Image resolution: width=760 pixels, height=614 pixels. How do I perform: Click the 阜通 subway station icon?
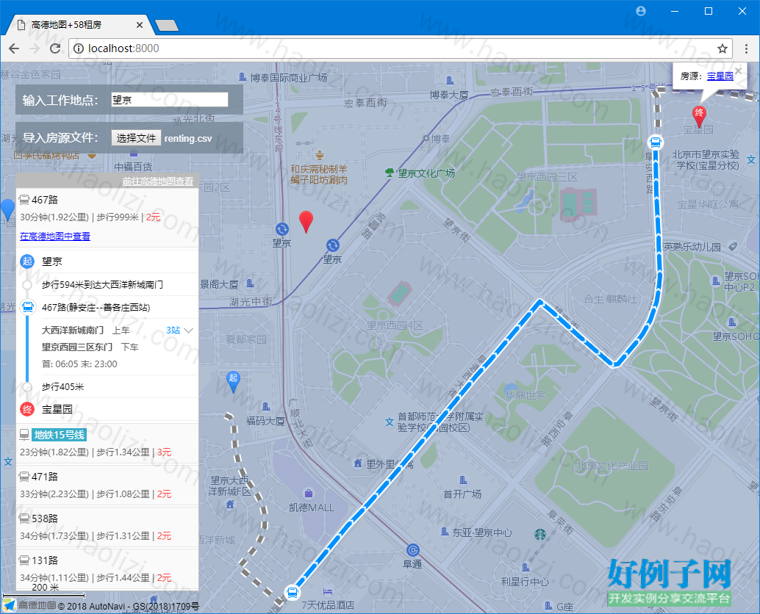click(412, 550)
